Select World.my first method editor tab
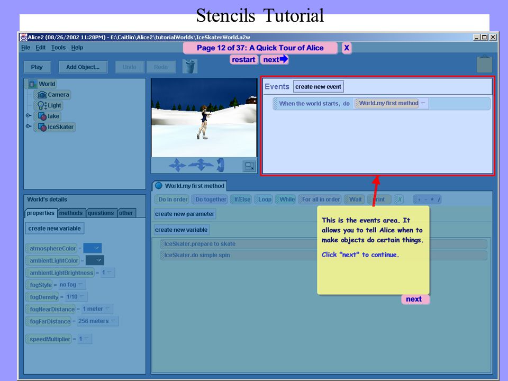The height and width of the screenshot is (381, 508). 189,186
